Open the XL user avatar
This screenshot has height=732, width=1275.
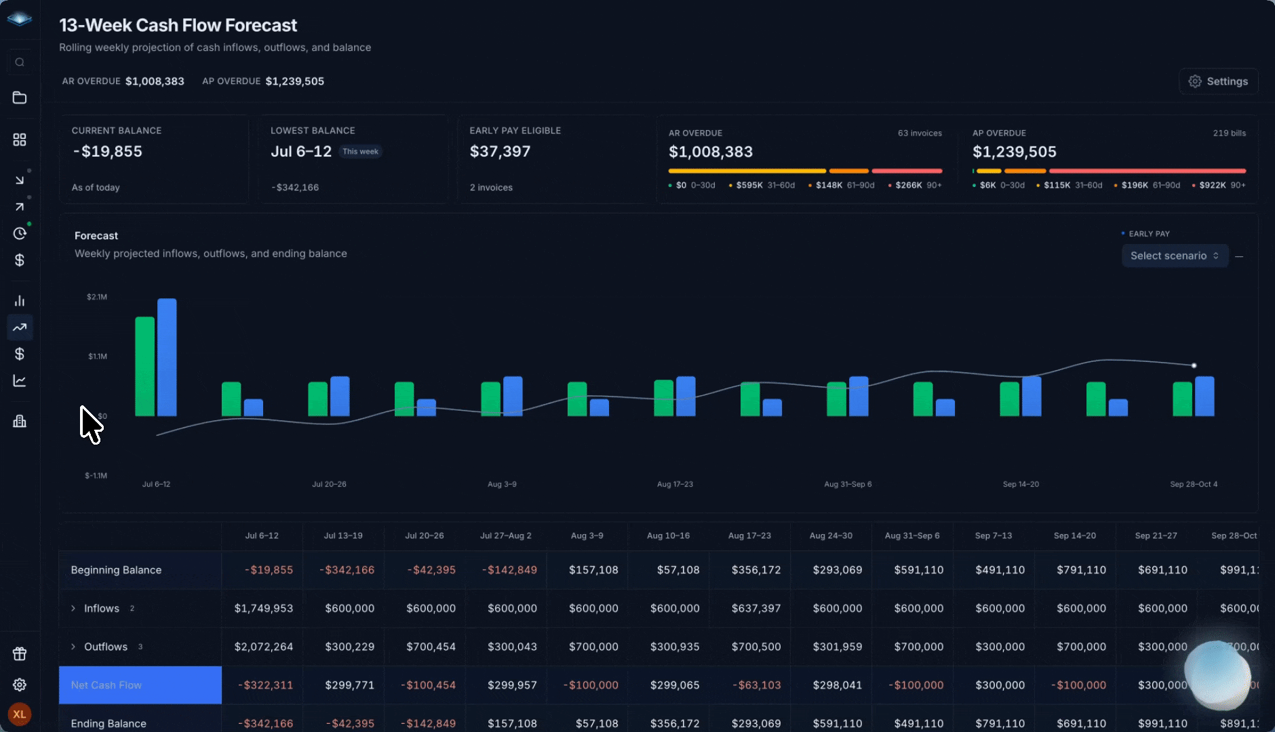[20, 714]
